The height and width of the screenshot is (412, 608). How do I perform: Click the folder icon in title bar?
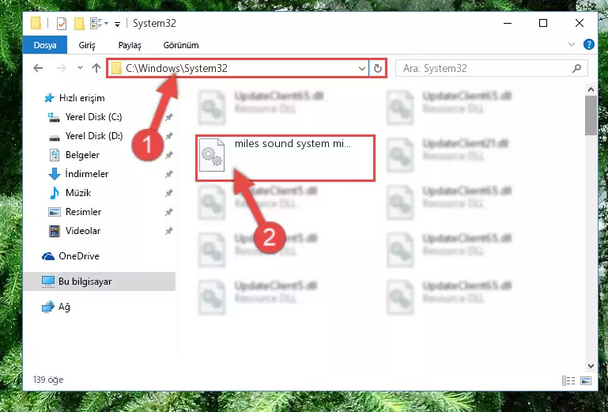tap(36, 23)
